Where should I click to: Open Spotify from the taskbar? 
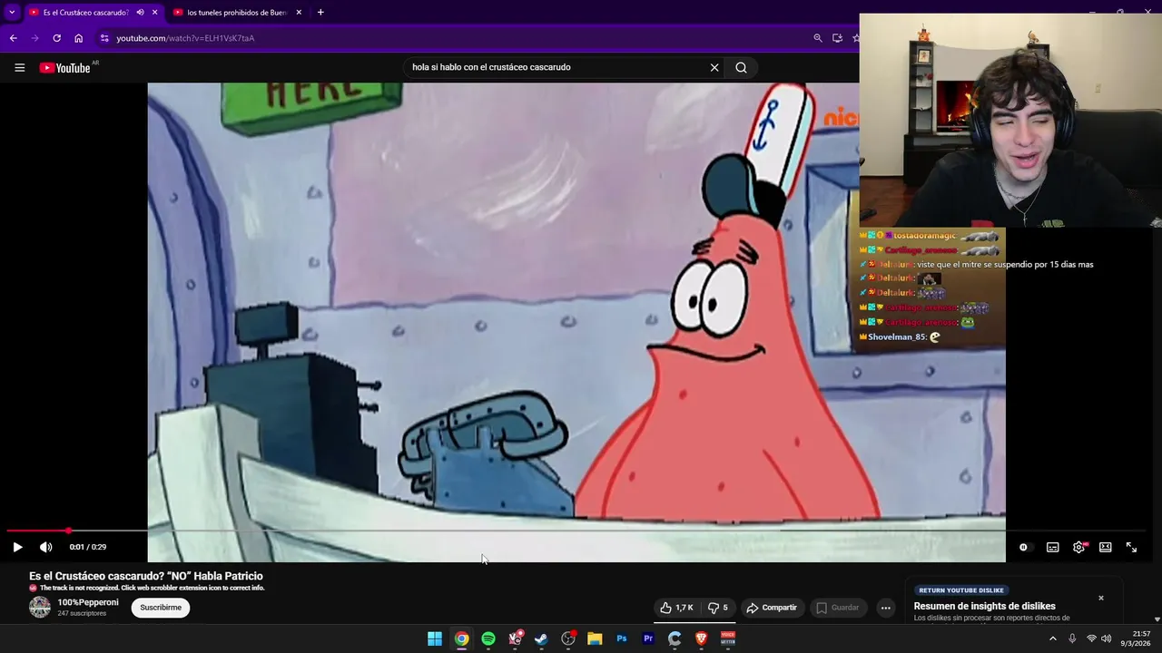pyautogui.click(x=488, y=638)
